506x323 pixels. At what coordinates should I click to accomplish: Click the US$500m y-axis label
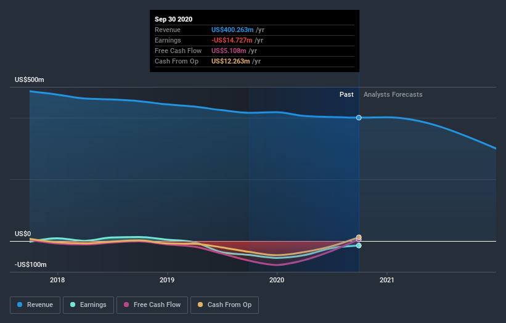(30, 80)
